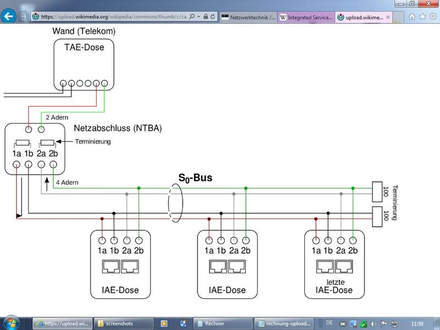Open Favorites star icon
This screenshot has height=330, width=440.
(x=422, y=17)
